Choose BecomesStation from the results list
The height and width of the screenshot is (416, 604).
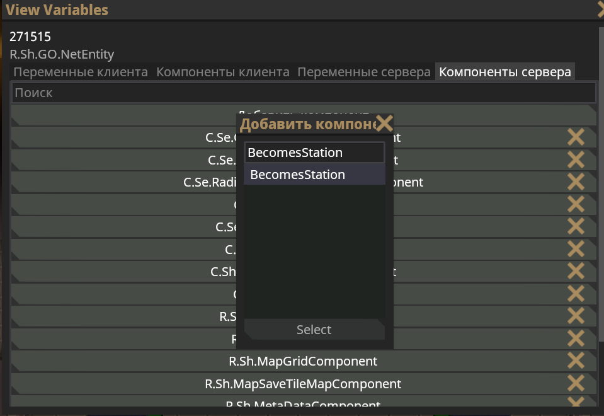314,175
